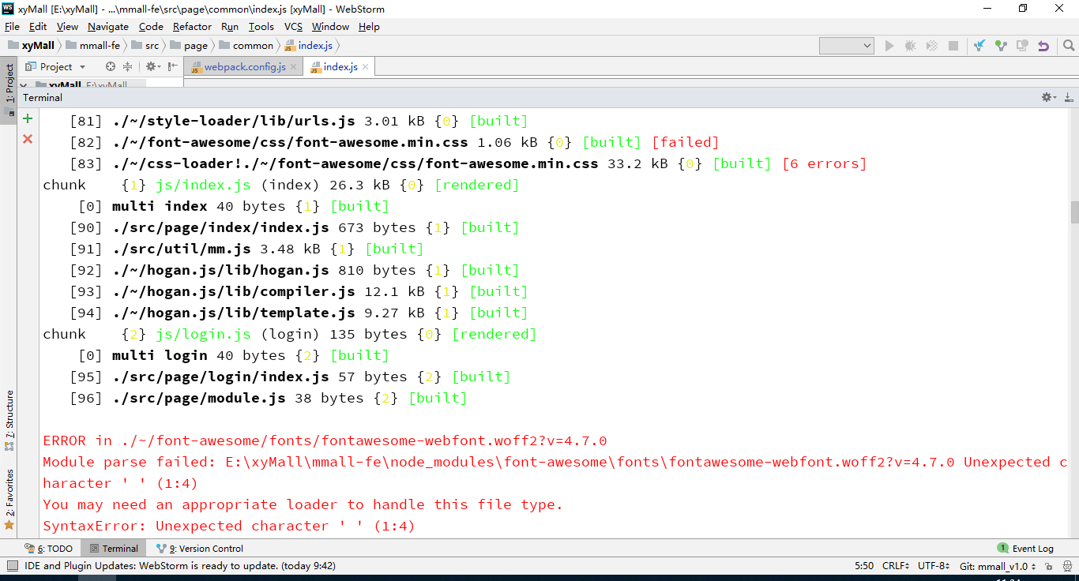Click Scroll from Source target icon
1079x581 pixels.
pyautogui.click(x=111, y=67)
